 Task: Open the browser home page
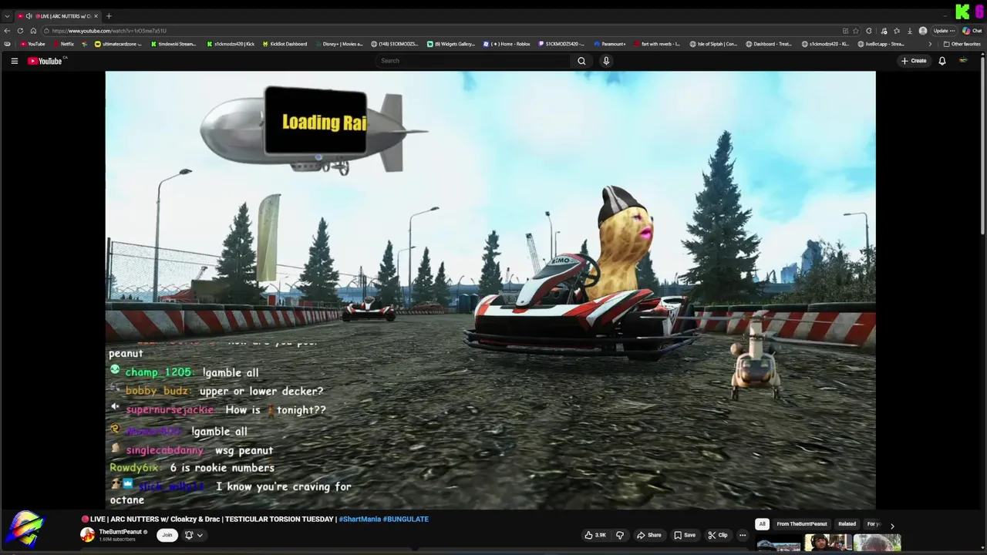tap(33, 31)
